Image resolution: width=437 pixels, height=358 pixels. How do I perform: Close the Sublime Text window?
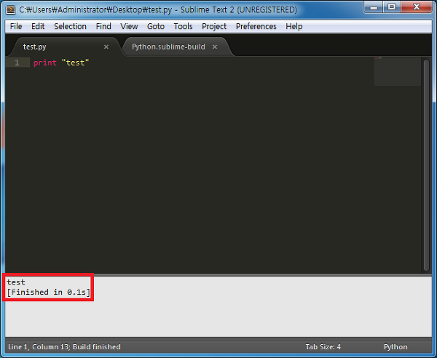click(417, 7)
